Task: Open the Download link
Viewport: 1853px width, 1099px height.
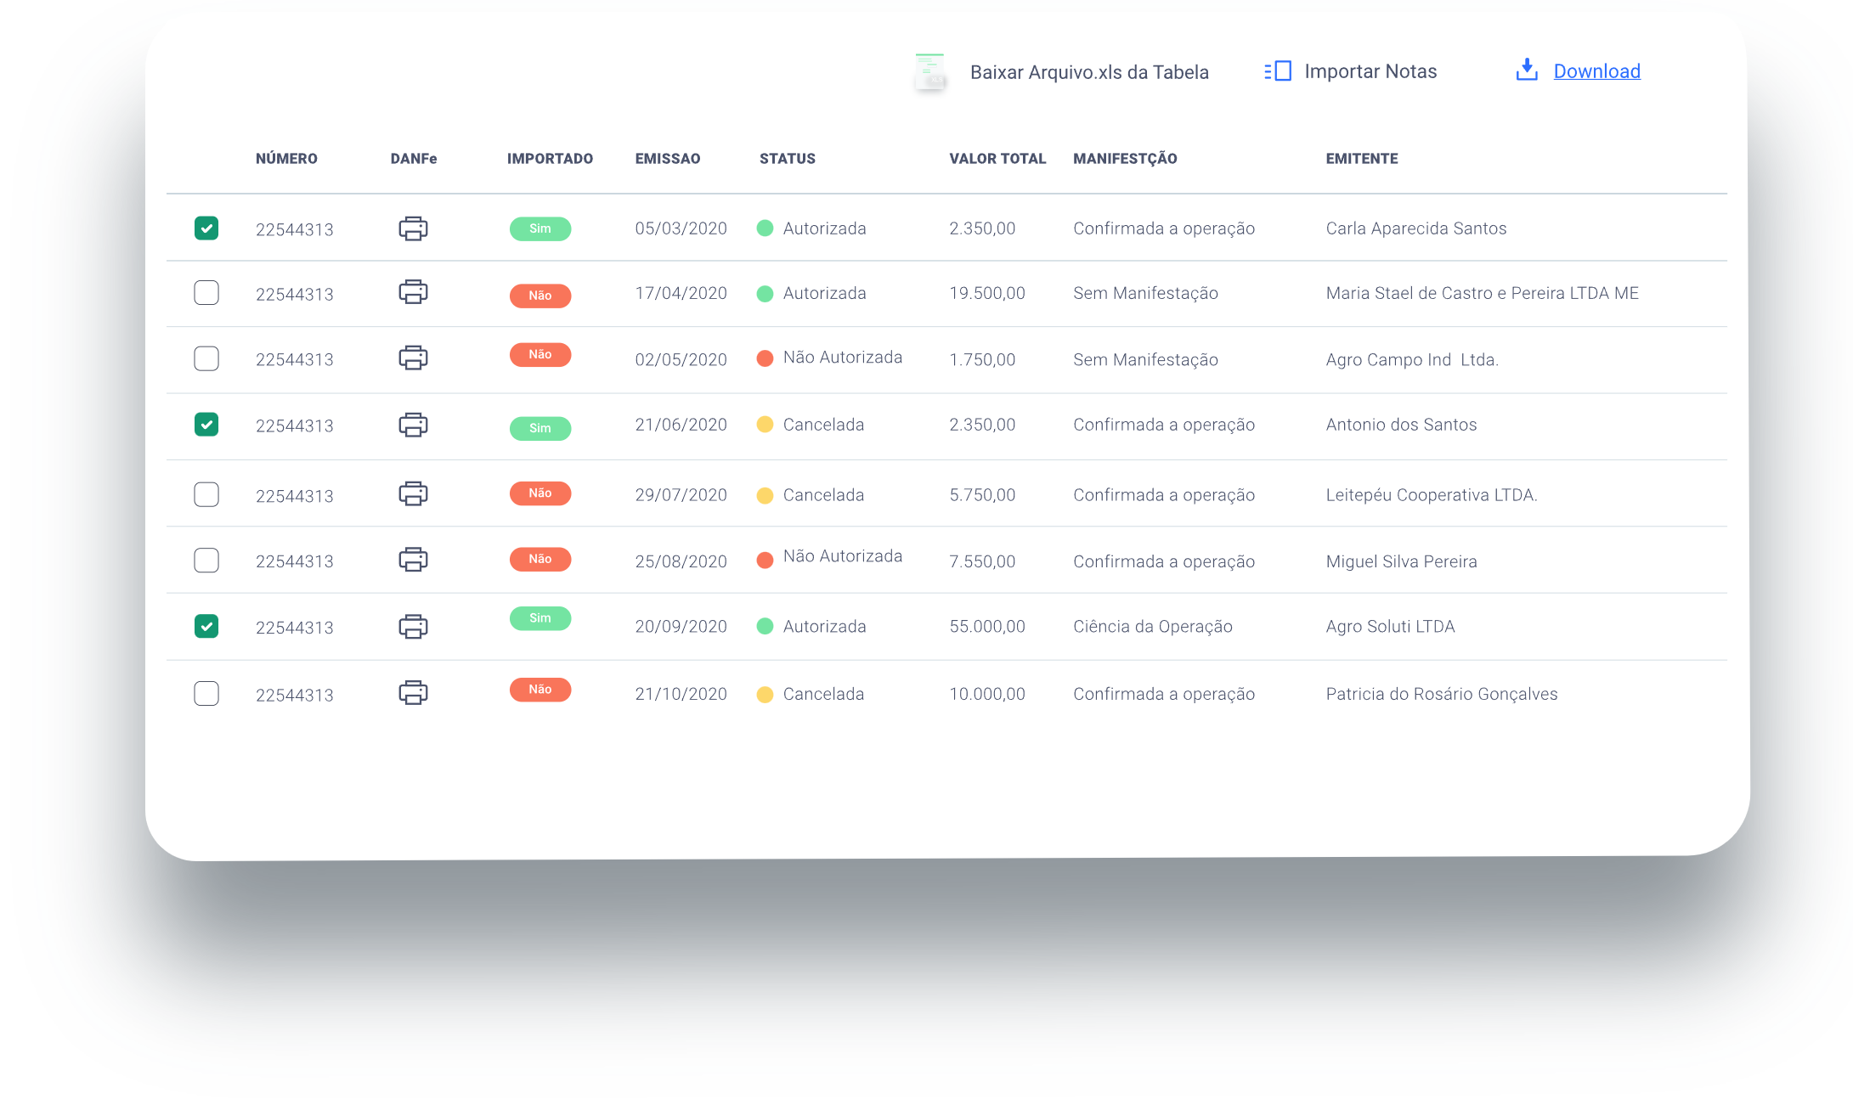Action: 1596,71
